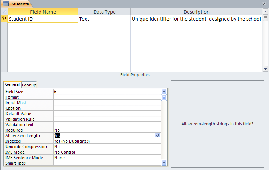This screenshot has width=269, height=170.
Task: Click the Students table datasheet icon
Action: (6, 4)
